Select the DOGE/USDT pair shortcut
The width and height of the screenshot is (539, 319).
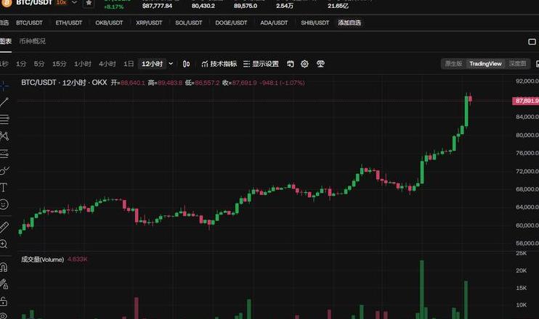231,23
